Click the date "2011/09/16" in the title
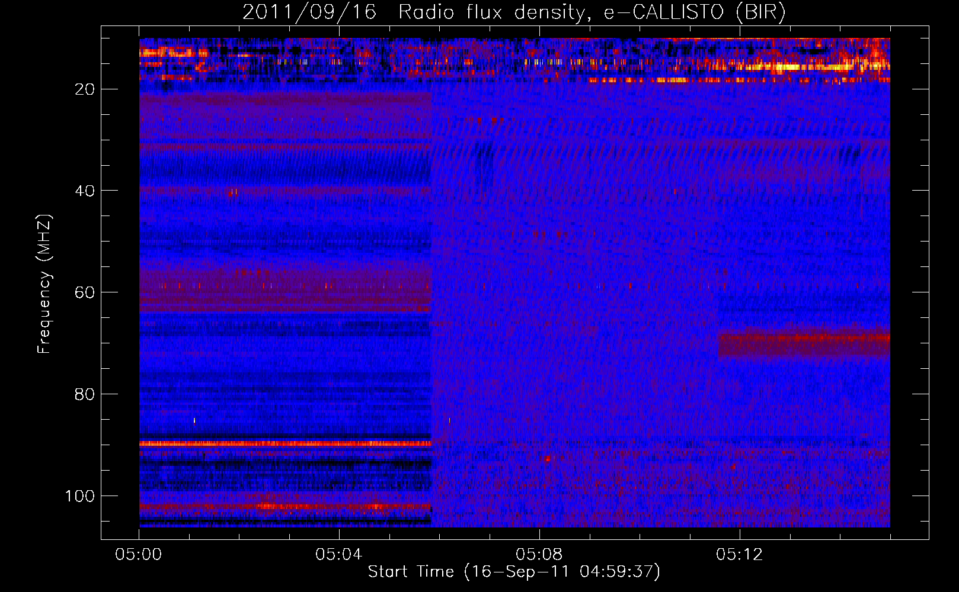Image resolution: width=959 pixels, height=592 pixels. tap(309, 12)
